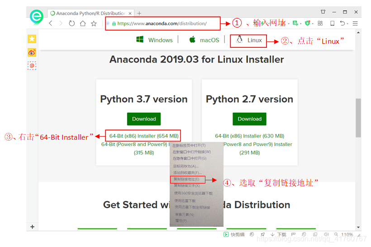Choose 在新标签页中打开(T) from the context menu
The image size is (371, 247).
[x=189, y=146]
